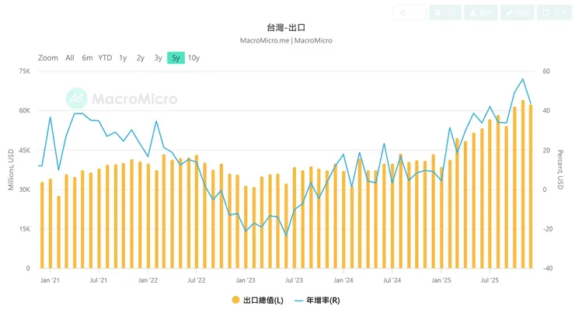Viewport: 575px width, 320px height.
Task: Select the All zoom range
Action: tap(70, 58)
